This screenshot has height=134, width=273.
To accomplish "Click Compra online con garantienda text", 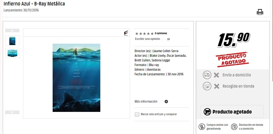I will click(217, 127).
